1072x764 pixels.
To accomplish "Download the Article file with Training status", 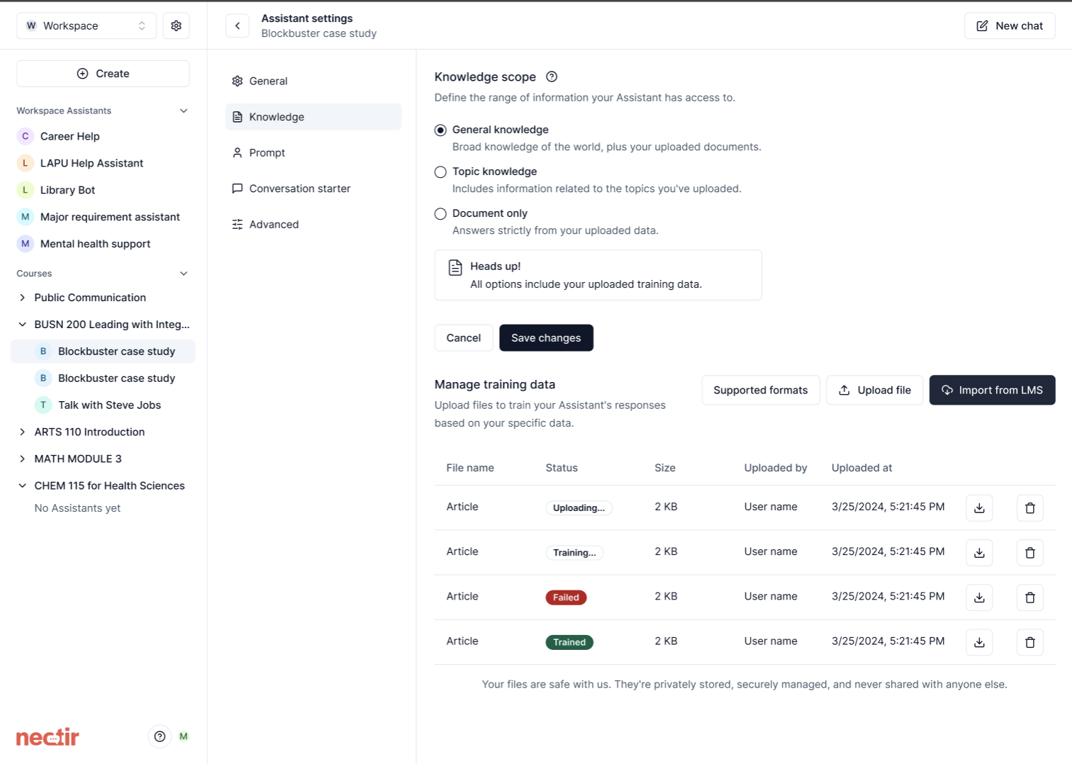I will tap(979, 553).
